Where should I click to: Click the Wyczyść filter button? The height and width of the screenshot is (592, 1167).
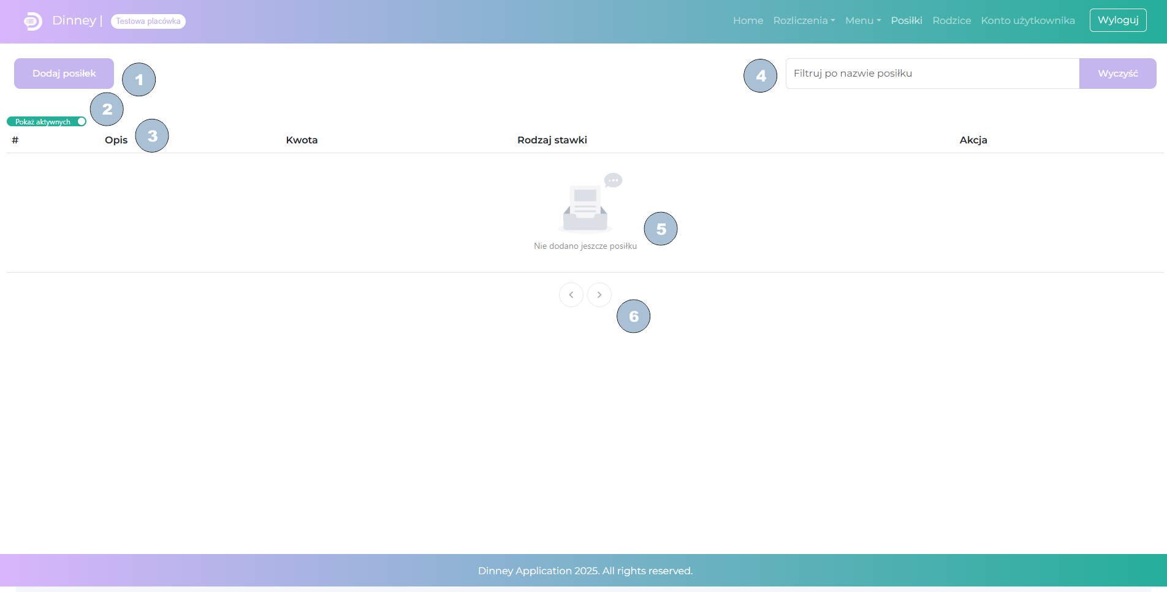(1117, 74)
